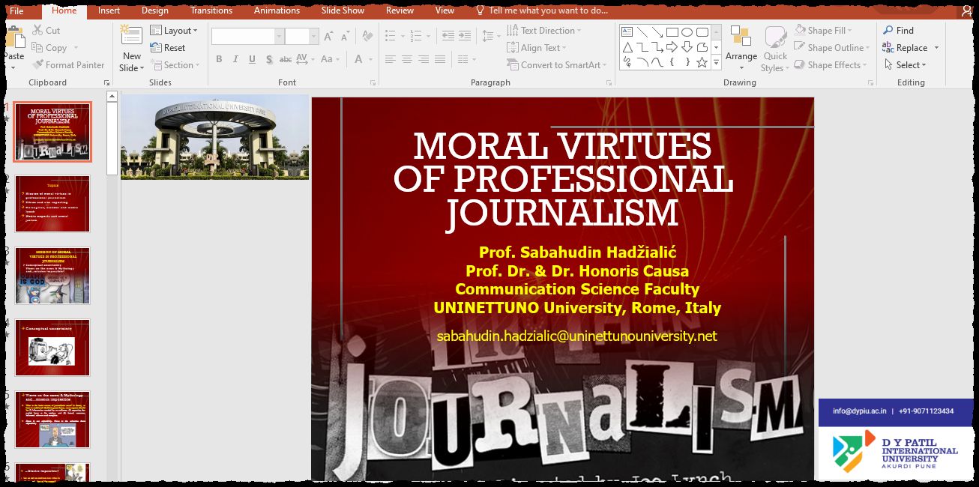Open the Font Color dropdown arrow

370,59
